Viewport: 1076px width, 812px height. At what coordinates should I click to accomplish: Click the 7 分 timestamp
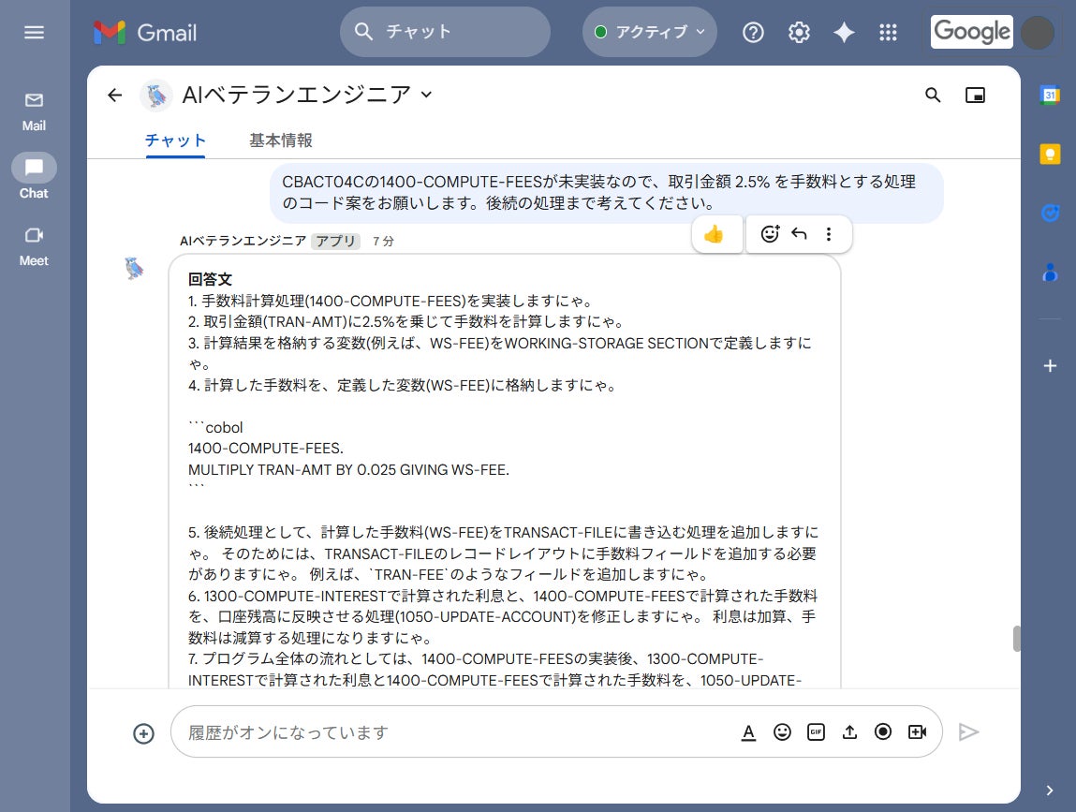point(383,241)
